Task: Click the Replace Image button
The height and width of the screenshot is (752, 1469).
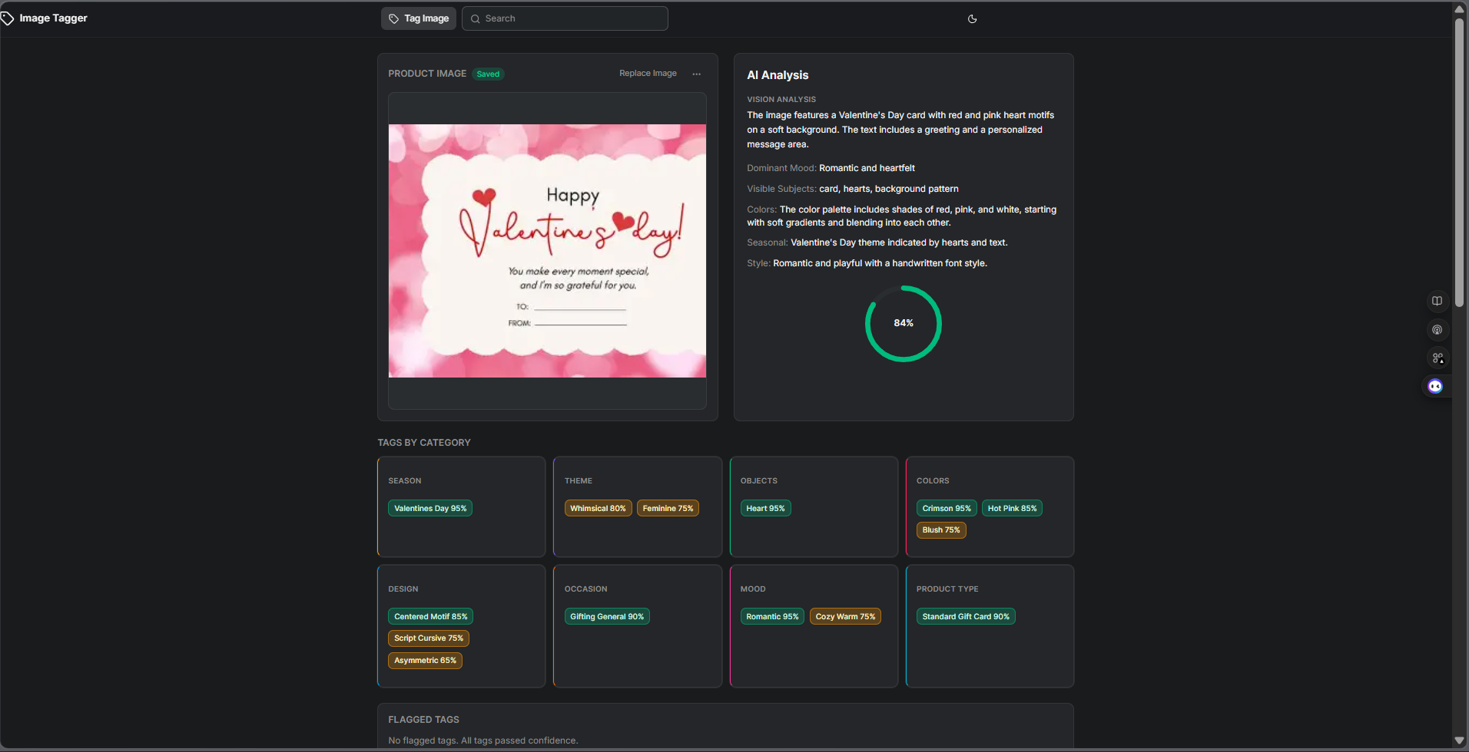Action: (647, 73)
